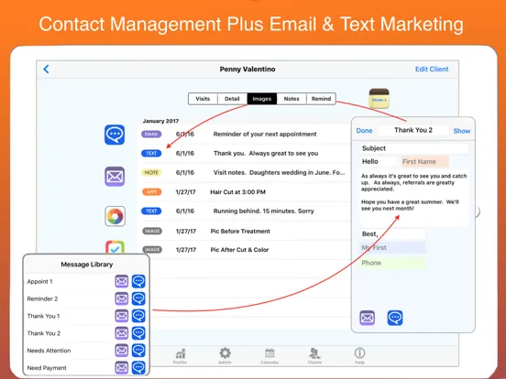
Task: Tap Show in Thank You 2 popup
Action: 462,131
